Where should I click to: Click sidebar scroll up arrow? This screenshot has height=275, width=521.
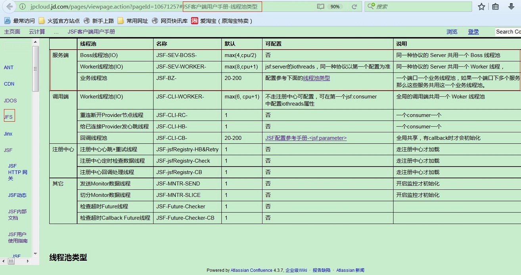click(x=35, y=42)
